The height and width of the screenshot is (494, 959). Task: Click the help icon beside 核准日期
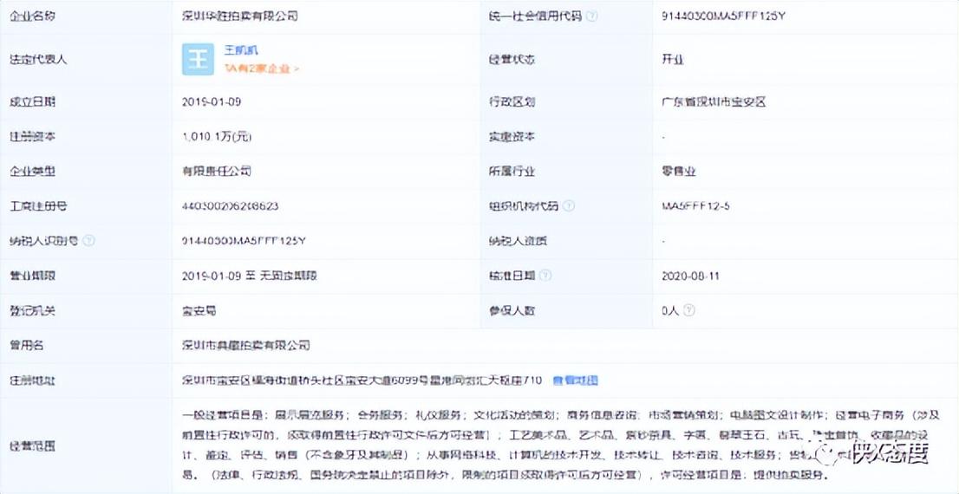click(x=545, y=276)
